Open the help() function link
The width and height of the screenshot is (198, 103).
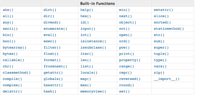coord(87,10)
